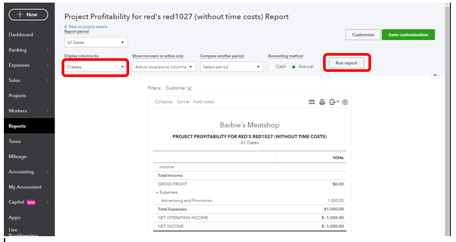Select Reports in the sidebar
Screen dimensions: 456x242
[x=29, y=126]
